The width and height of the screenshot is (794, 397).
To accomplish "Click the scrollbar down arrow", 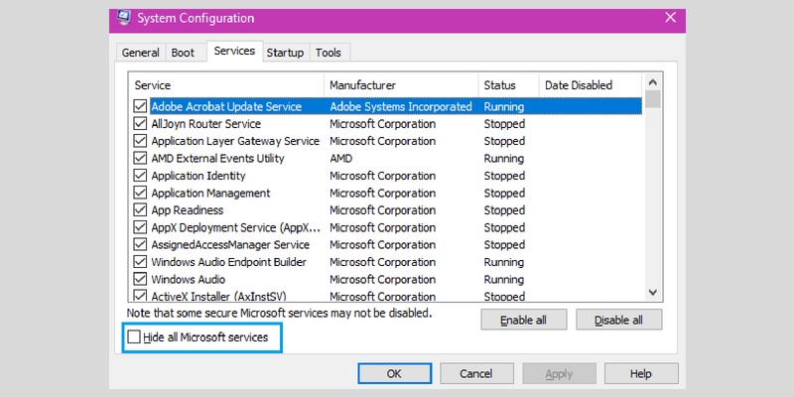I will tap(653, 292).
